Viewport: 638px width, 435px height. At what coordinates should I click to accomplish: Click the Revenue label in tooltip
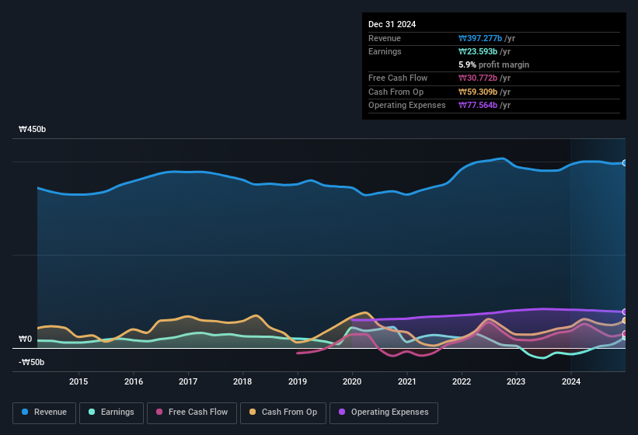385,38
